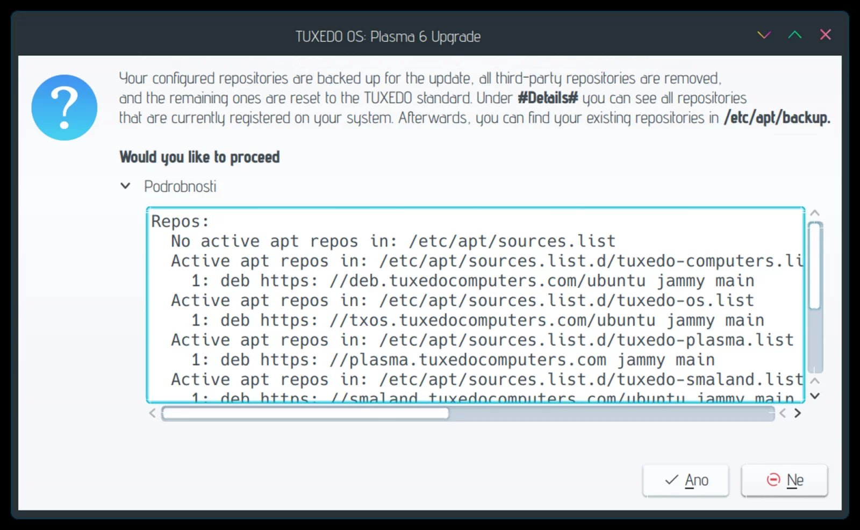Click the scroll-down arrow below details scrollbar
Screen dimensions: 860x530
[x=815, y=396]
